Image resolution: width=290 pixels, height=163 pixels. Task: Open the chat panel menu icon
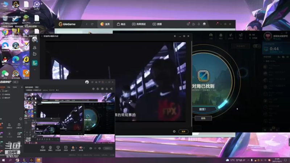[x=175, y=36]
